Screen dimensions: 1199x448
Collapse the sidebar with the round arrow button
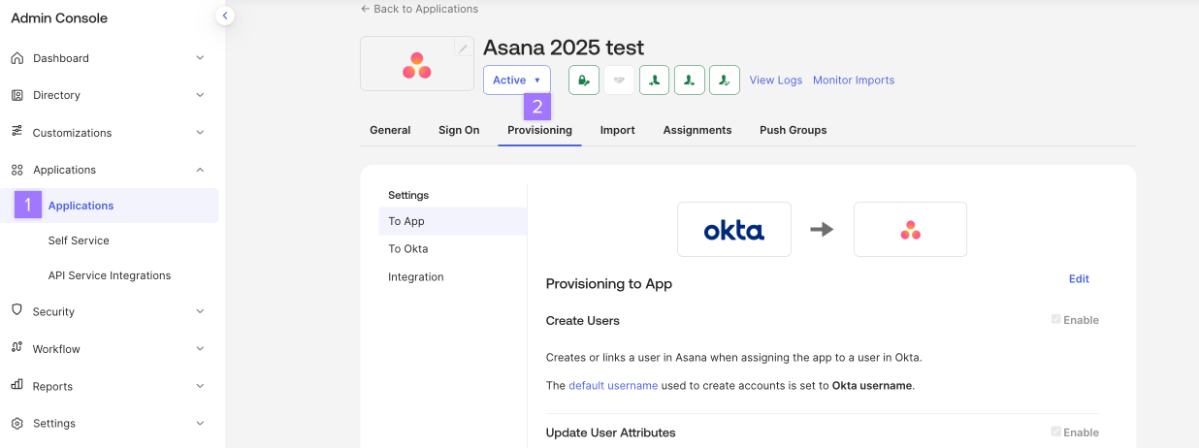coord(225,16)
